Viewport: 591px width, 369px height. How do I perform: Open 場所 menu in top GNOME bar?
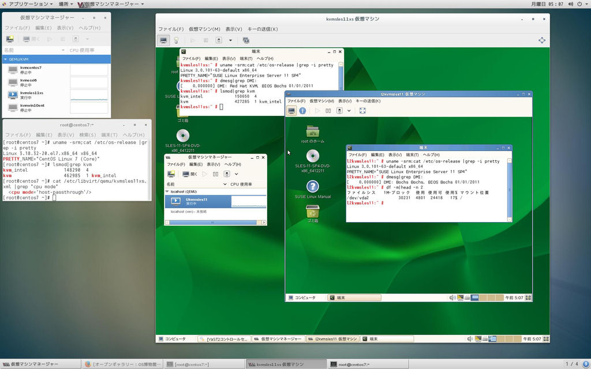point(66,4)
